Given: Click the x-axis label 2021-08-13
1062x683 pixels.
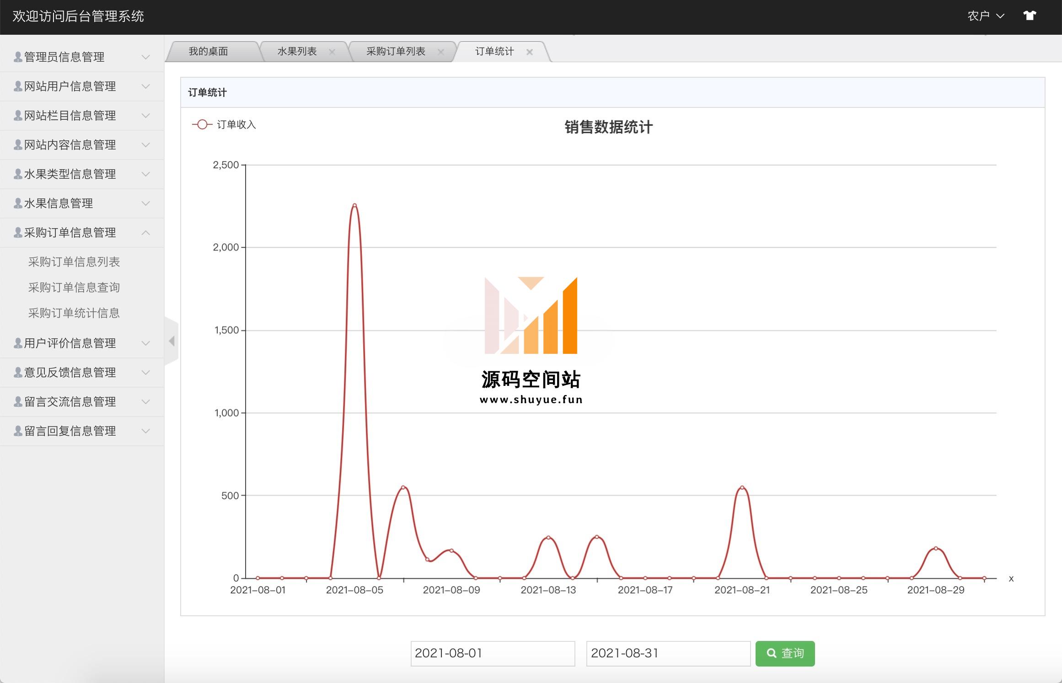Looking at the screenshot, I should coord(548,590).
